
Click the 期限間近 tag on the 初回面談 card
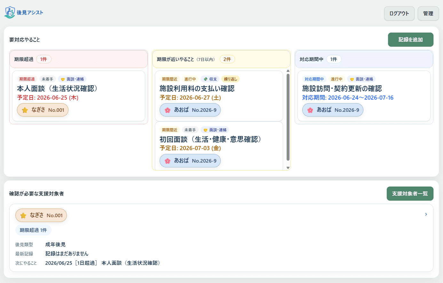pos(170,130)
